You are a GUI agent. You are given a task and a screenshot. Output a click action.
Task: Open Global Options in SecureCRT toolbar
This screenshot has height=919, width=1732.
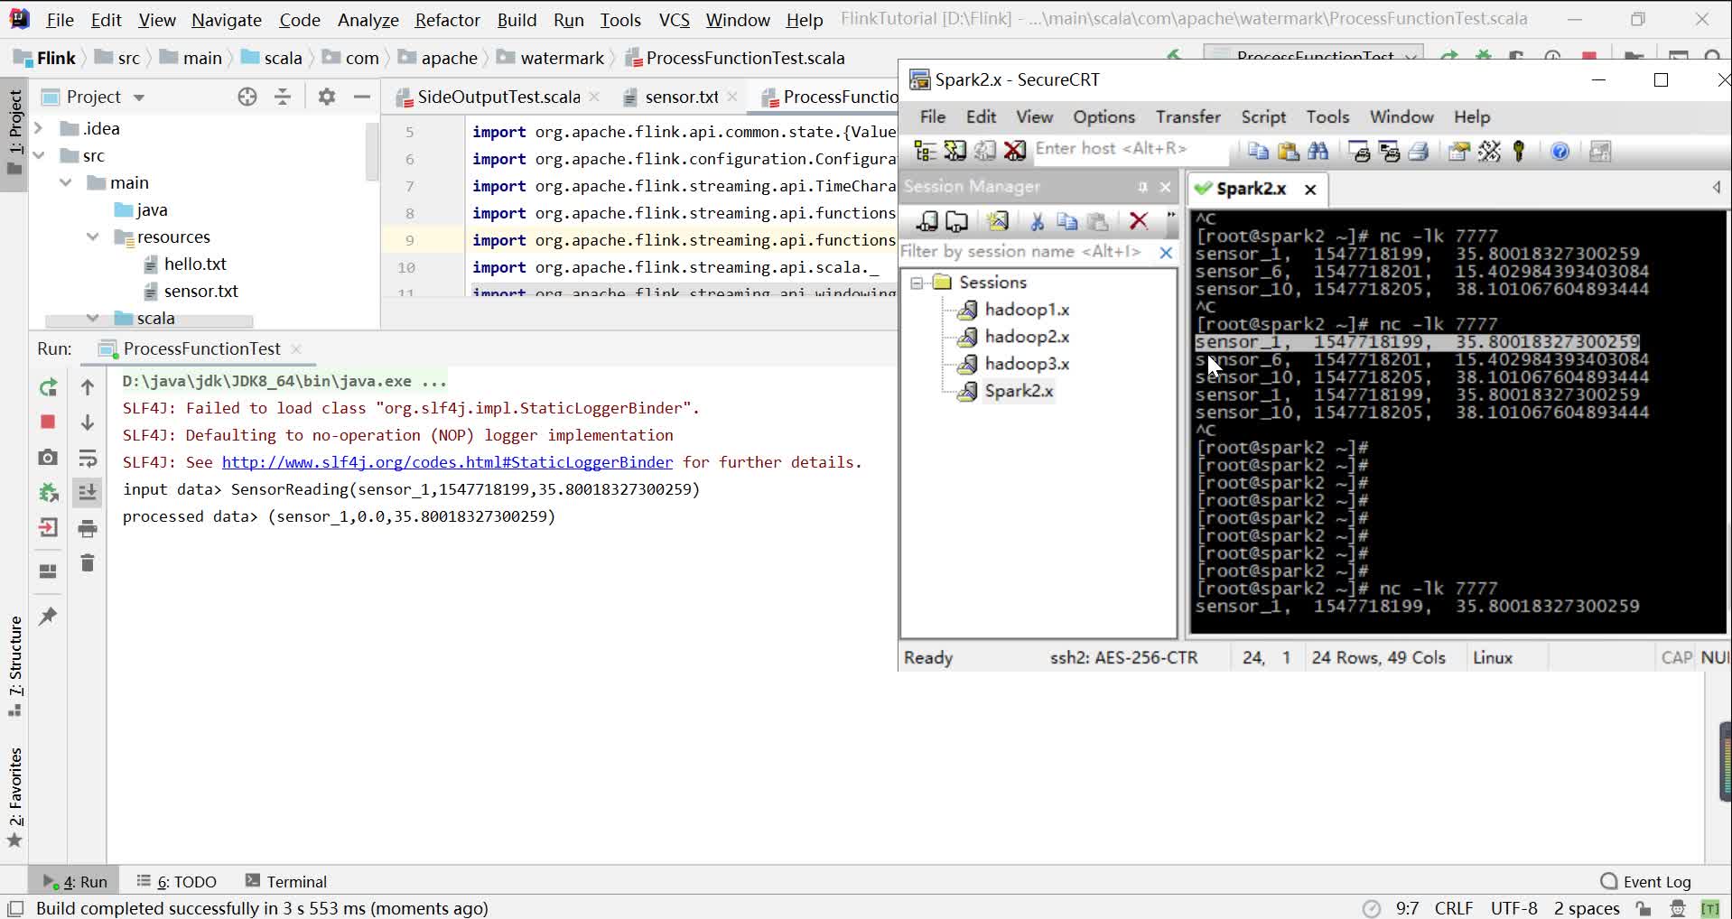pyautogui.click(x=1489, y=151)
